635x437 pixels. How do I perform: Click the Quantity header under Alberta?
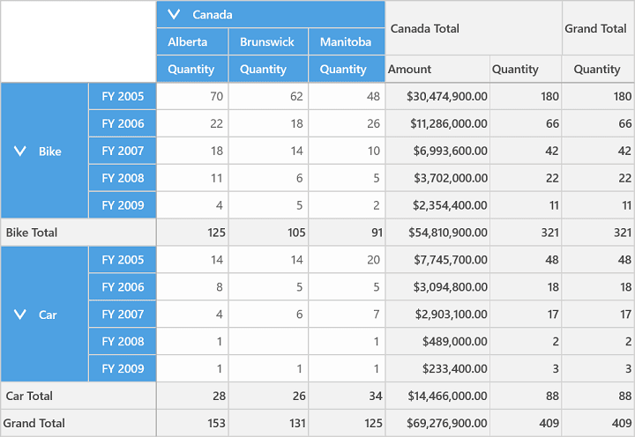(193, 70)
